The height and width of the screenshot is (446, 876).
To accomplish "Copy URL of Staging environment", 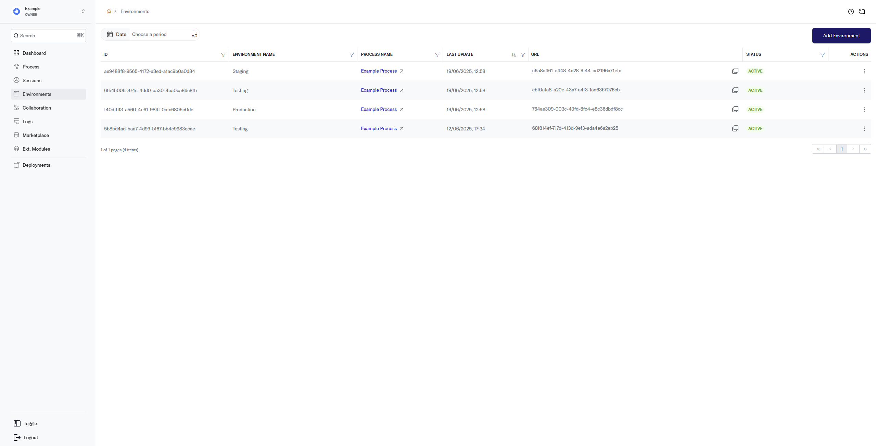I will click(x=735, y=71).
